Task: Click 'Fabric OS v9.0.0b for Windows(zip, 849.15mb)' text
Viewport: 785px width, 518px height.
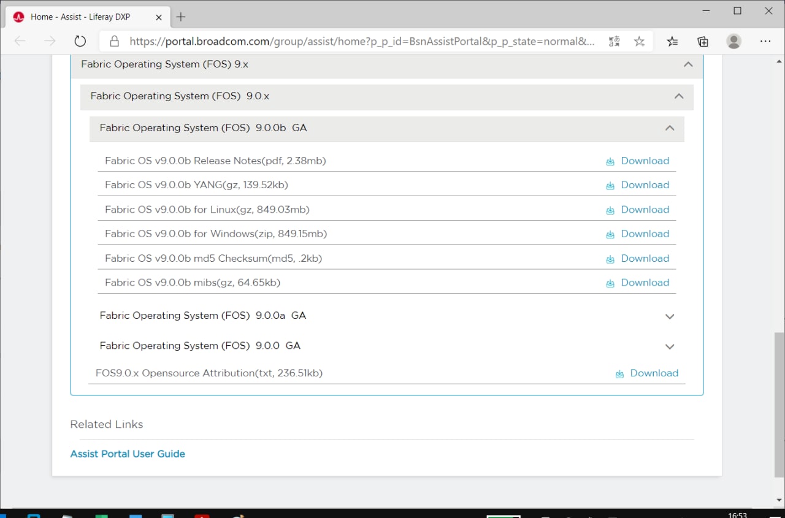Action: click(x=216, y=234)
